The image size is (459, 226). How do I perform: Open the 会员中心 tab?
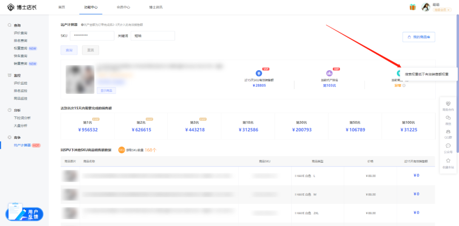click(x=123, y=7)
